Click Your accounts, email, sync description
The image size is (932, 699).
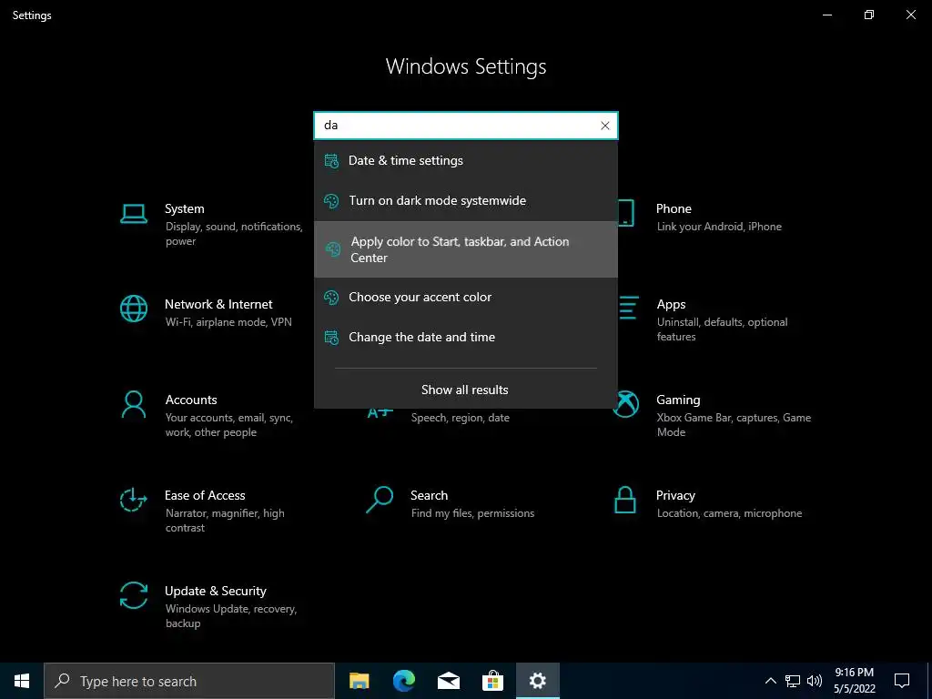pos(228,425)
